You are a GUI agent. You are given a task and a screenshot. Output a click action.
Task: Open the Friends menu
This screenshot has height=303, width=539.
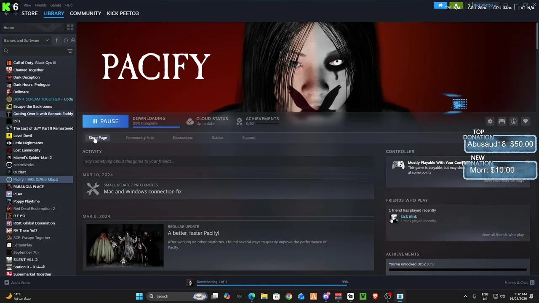pos(41,5)
